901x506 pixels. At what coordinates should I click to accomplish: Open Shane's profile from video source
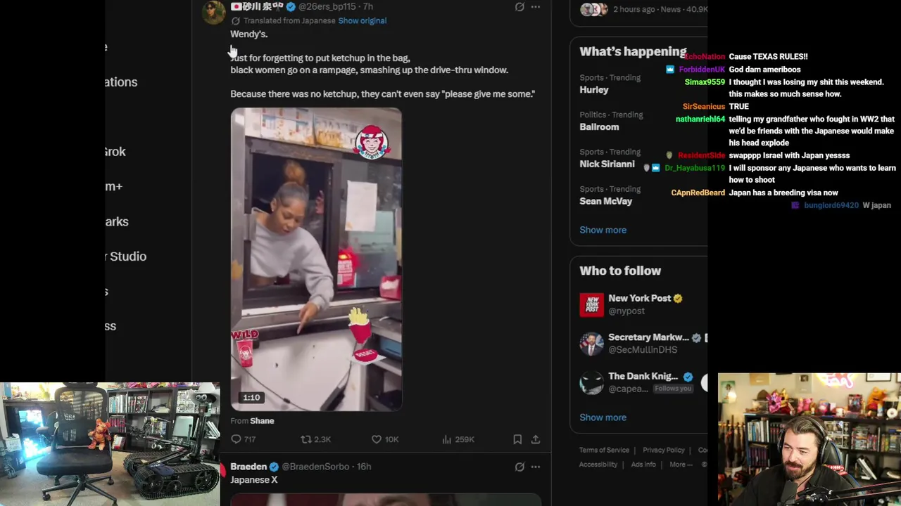(x=262, y=421)
